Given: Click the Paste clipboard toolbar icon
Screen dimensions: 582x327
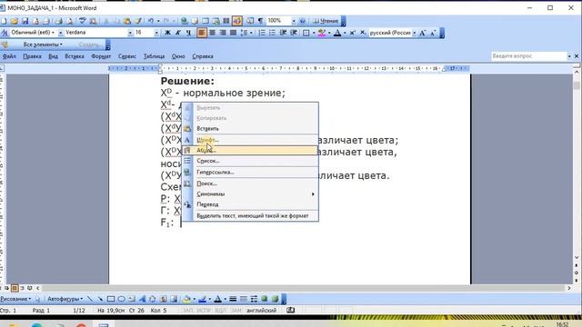Looking at the screenshot, I should (x=127, y=21).
